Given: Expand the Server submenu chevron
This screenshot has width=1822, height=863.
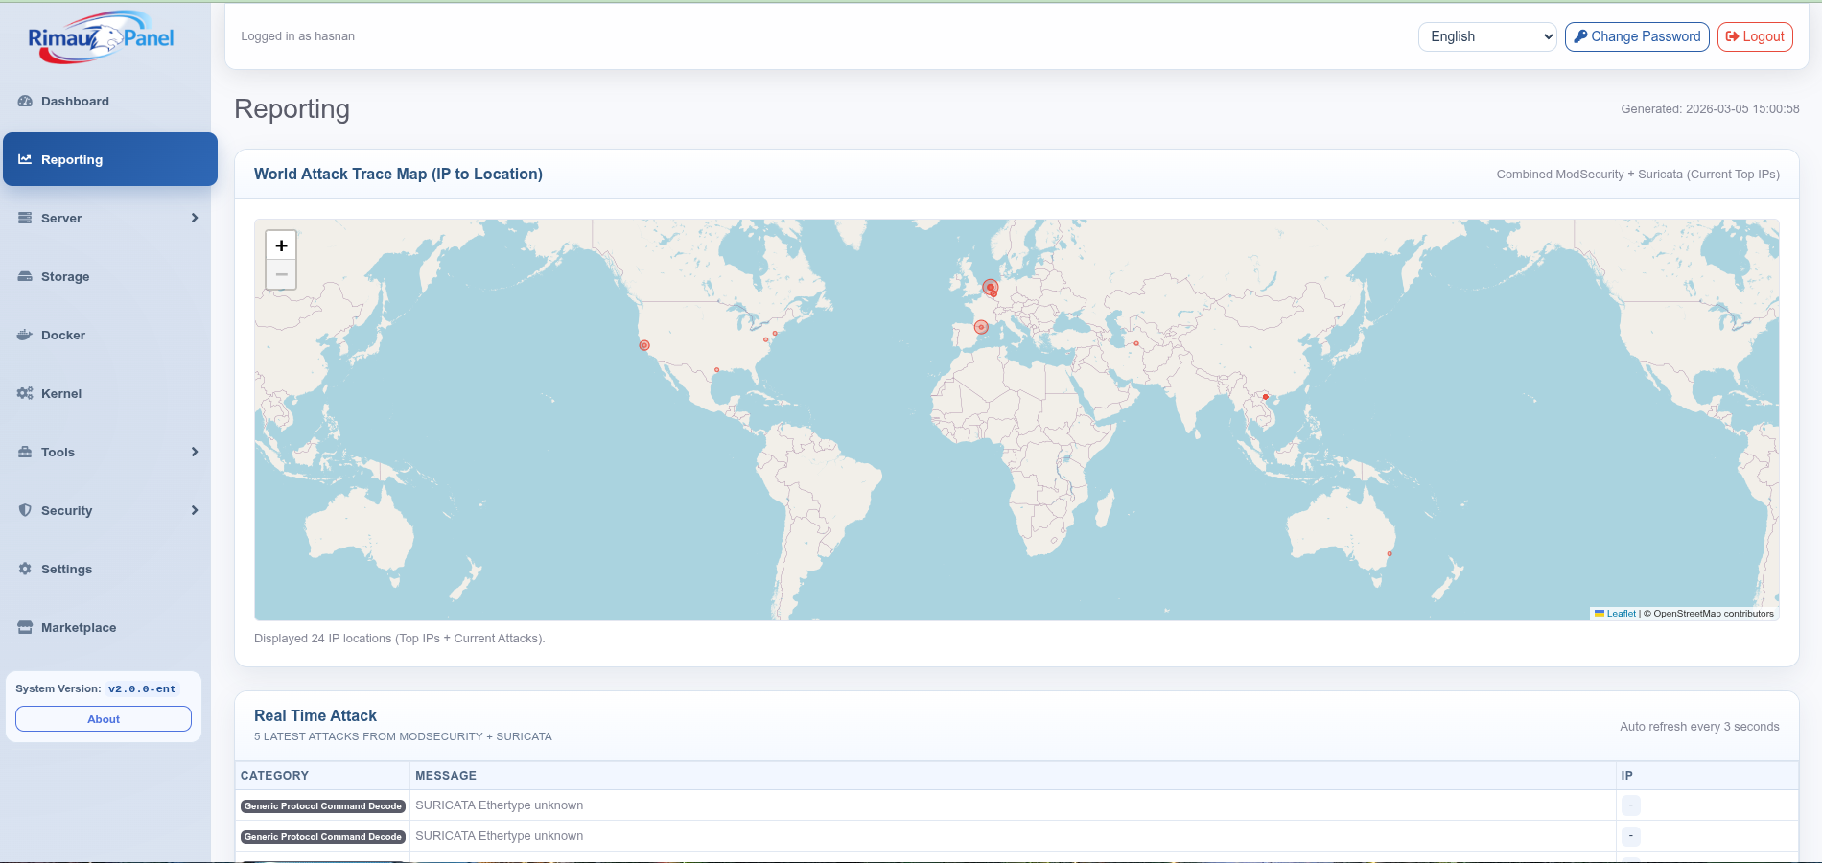Looking at the screenshot, I should [x=195, y=219].
